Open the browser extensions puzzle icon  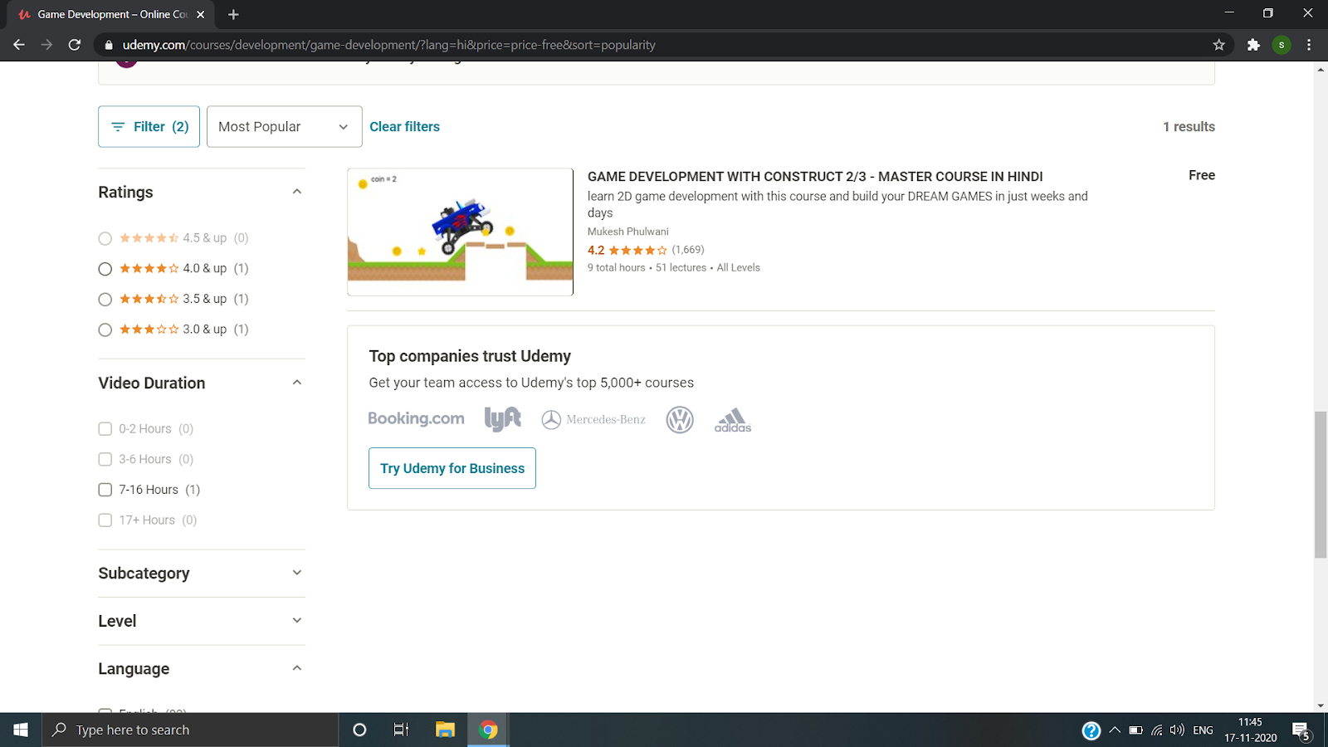click(x=1253, y=45)
